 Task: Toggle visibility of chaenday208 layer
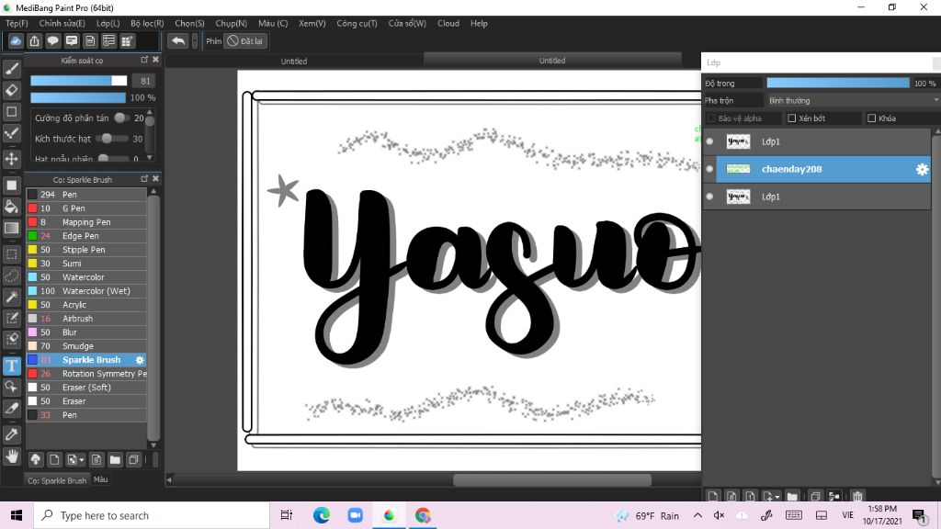[710, 169]
